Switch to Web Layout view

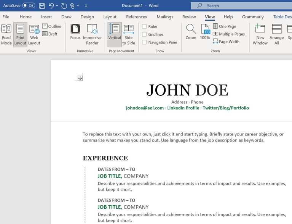pyautogui.click(x=34, y=35)
